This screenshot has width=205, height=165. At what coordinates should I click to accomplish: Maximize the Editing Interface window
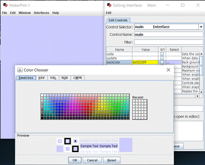click(182, 5)
